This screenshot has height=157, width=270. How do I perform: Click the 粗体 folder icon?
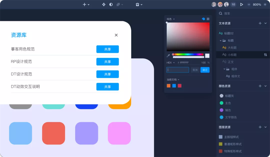click(x=228, y=69)
